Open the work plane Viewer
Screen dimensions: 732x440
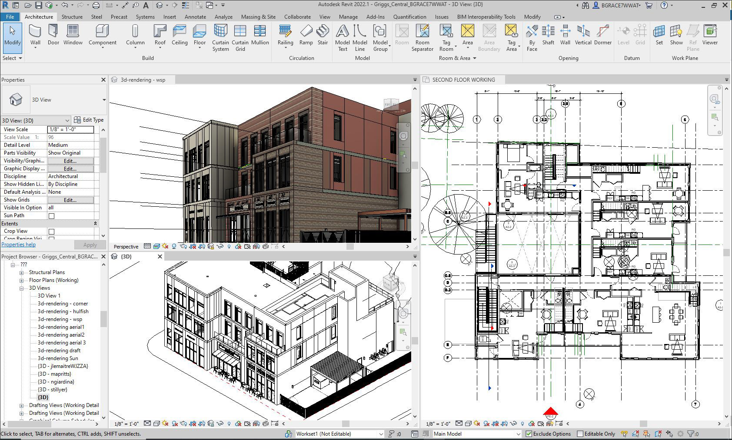pyautogui.click(x=710, y=35)
